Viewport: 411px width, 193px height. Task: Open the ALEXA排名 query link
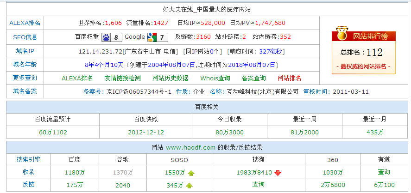pos(77,78)
